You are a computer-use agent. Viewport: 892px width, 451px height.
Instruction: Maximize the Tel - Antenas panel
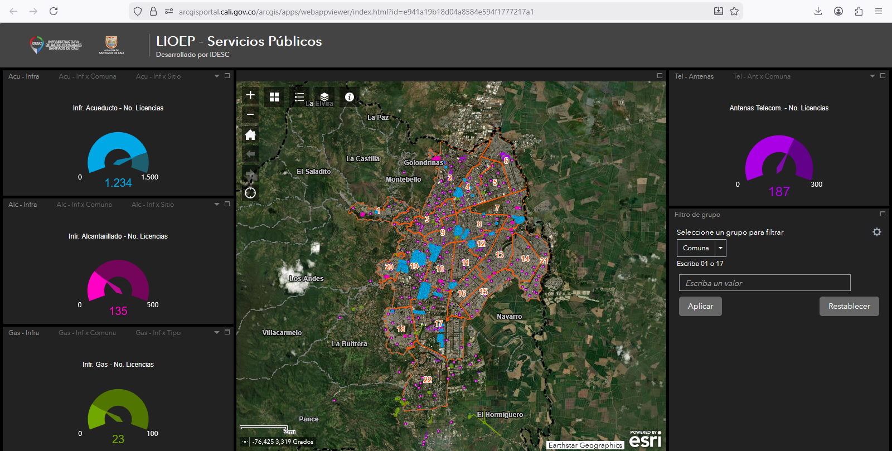883,76
